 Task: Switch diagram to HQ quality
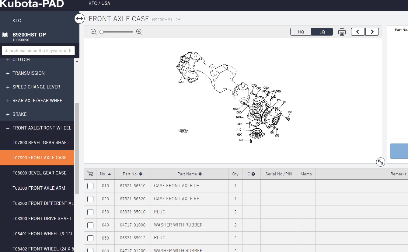point(301,32)
